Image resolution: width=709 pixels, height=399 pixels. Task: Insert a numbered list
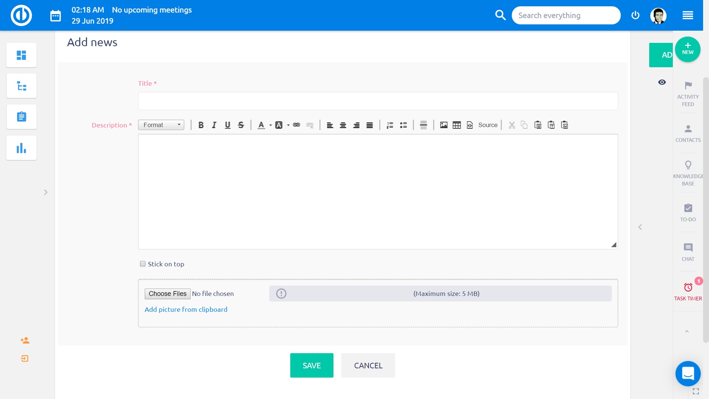pyautogui.click(x=390, y=125)
